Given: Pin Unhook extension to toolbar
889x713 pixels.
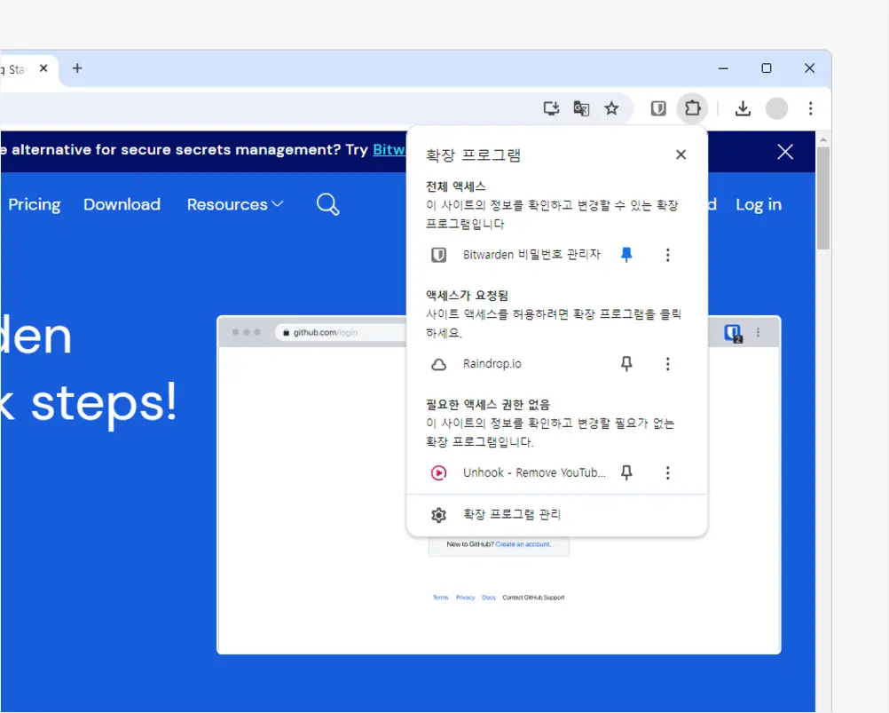Looking at the screenshot, I should click(x=626, y=472).
